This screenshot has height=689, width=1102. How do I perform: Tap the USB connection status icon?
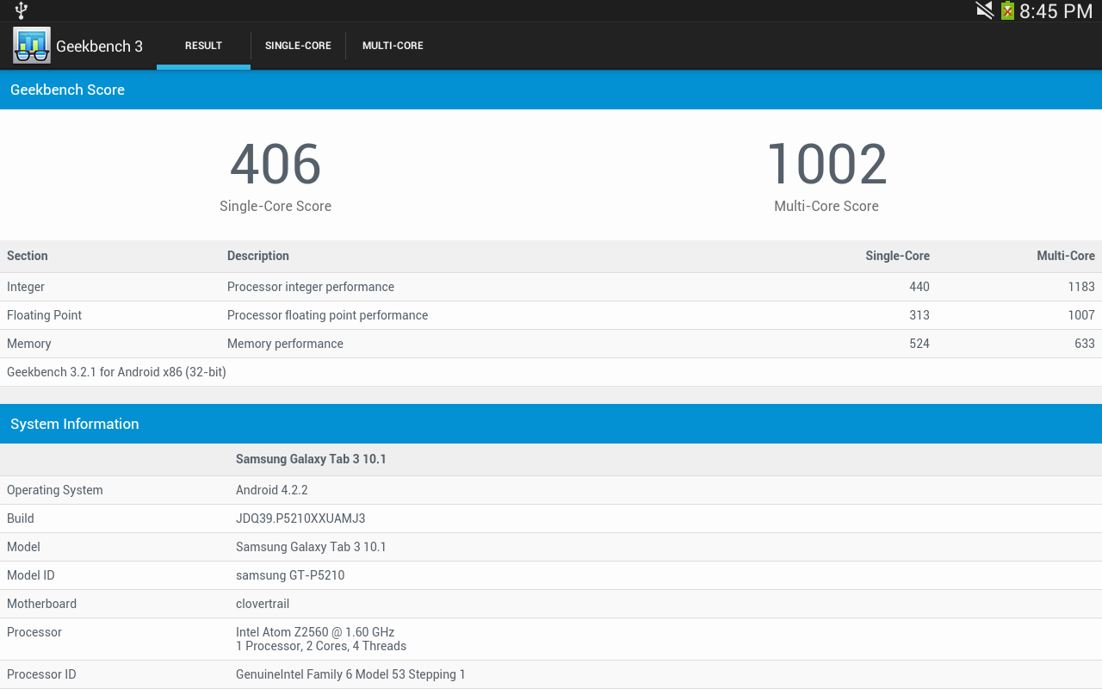(x=22, y=10)
